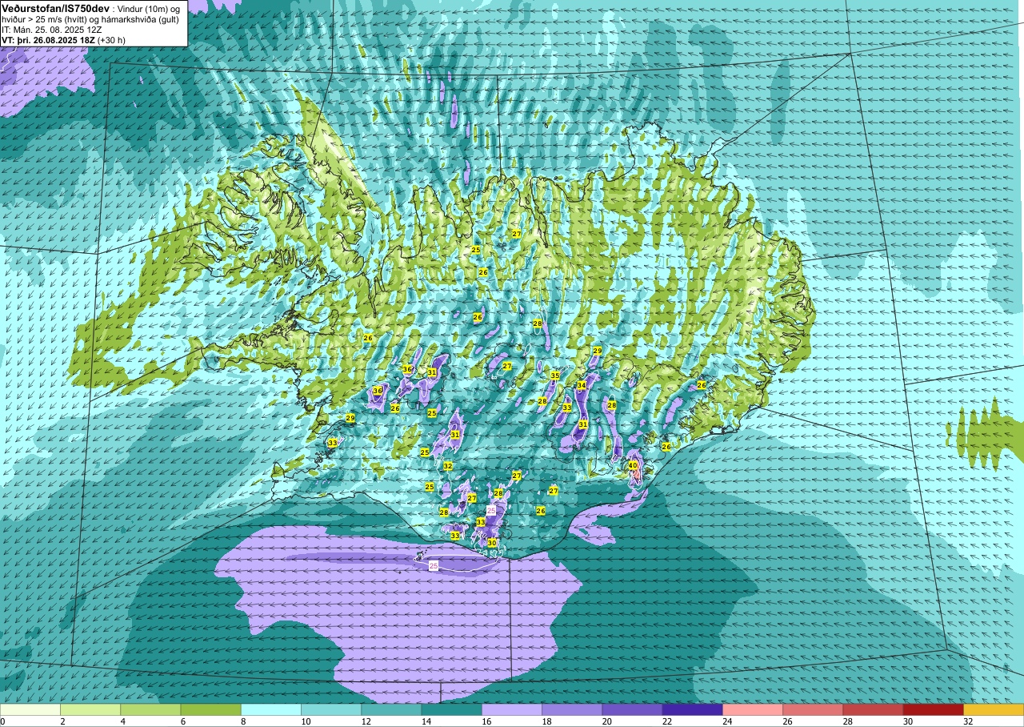Viewport: 1024px width, 727px height.
Task: Click the 30–32 dark red legend swatch
Action: click(x=933, y=709)
